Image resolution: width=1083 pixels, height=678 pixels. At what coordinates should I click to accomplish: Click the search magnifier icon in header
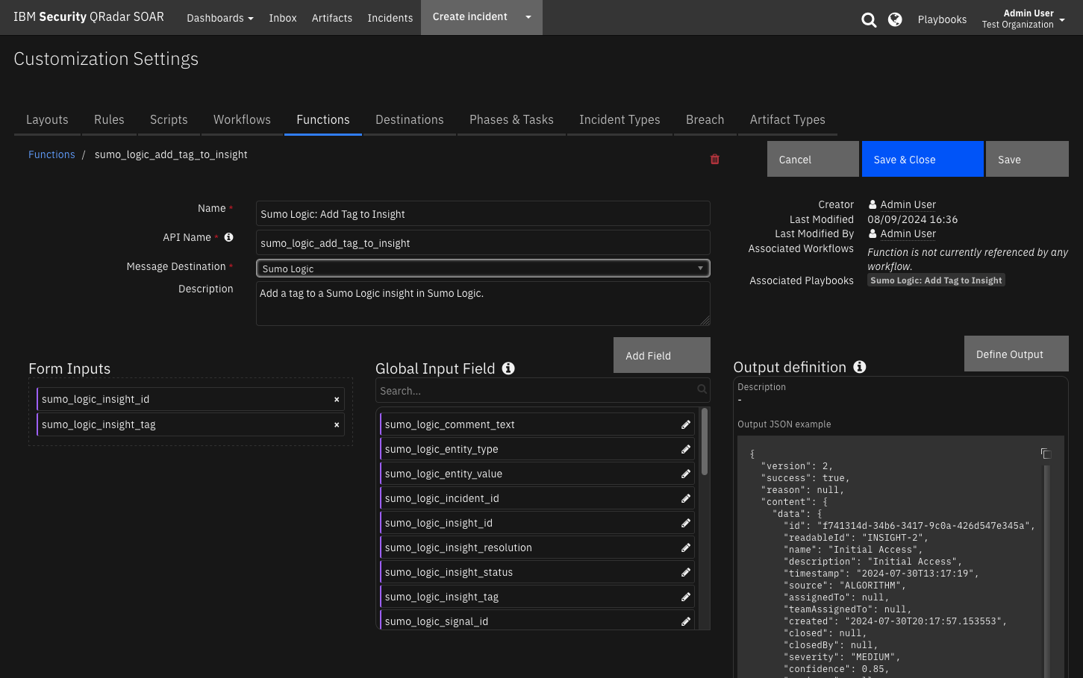(x=869, y=19)
